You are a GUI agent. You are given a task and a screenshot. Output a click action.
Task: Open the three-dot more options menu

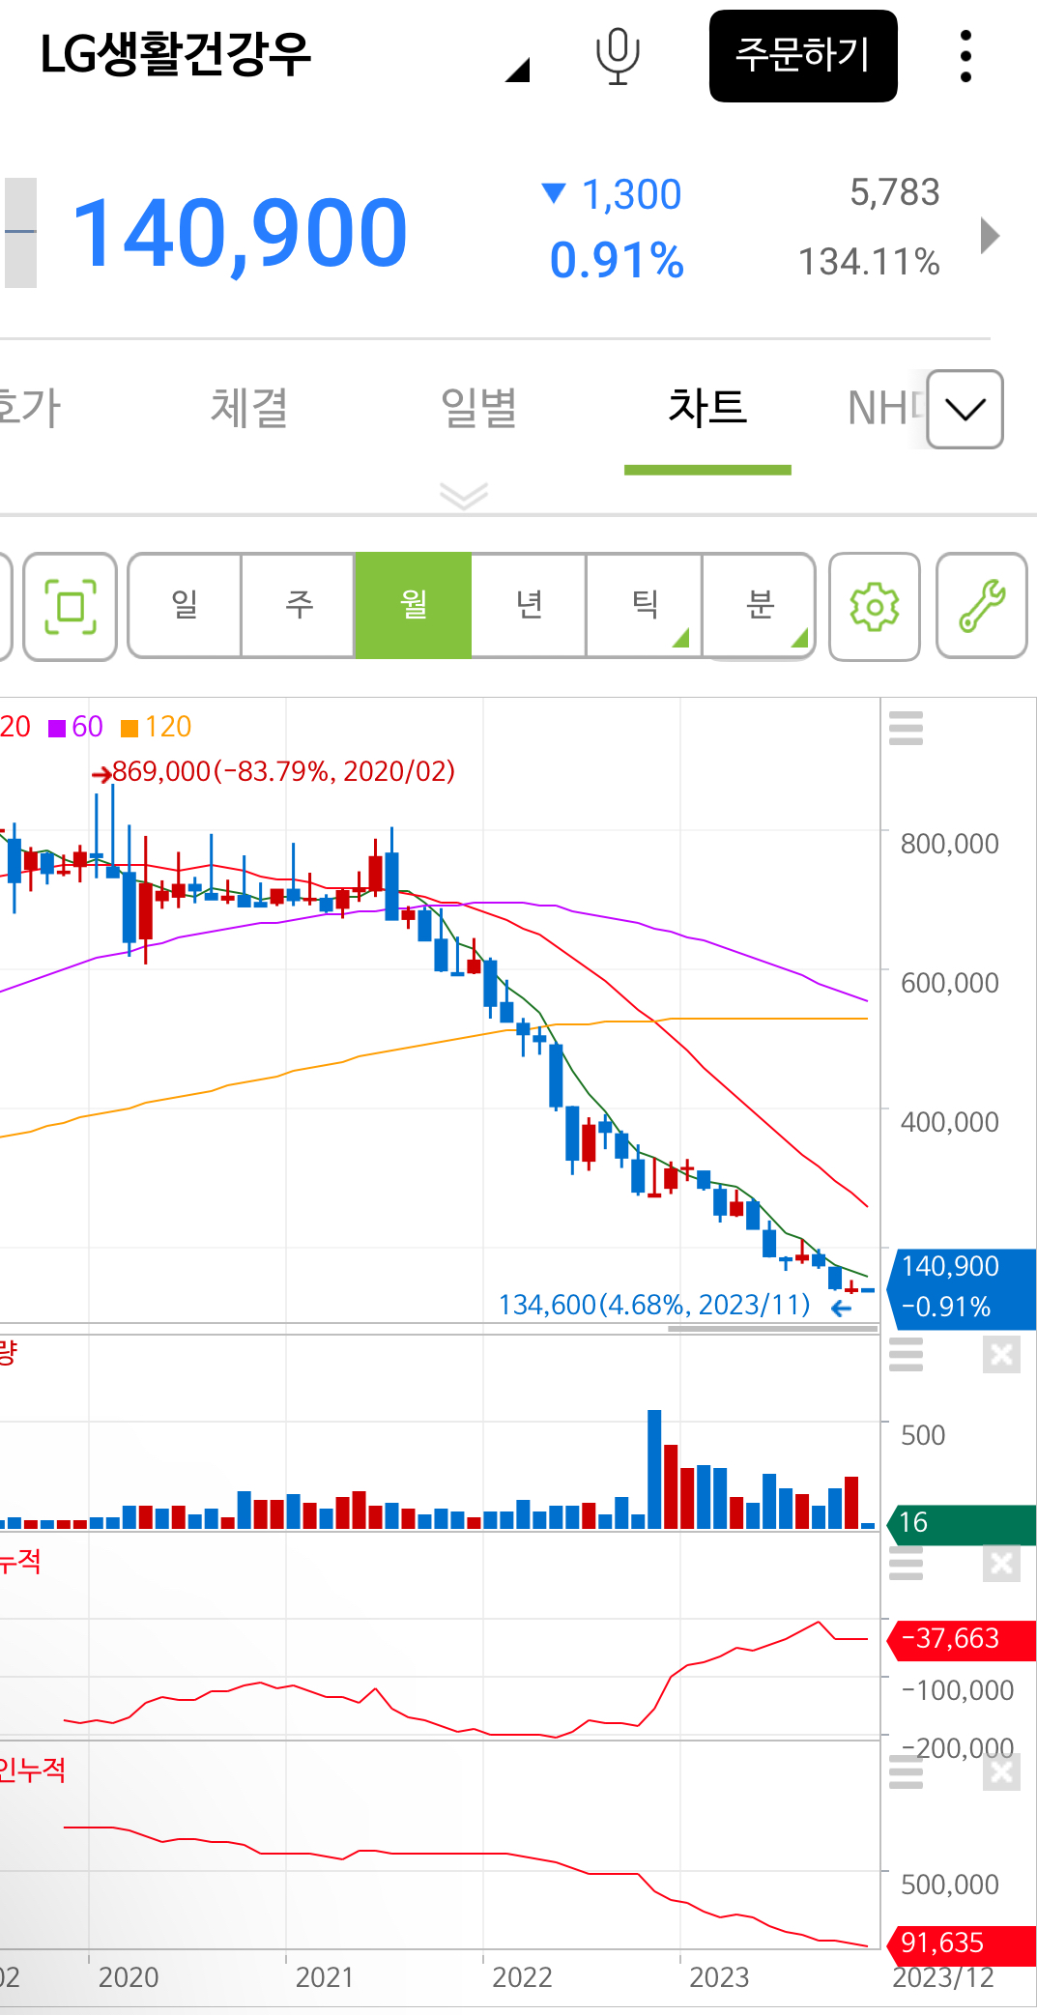coord(965,56)
